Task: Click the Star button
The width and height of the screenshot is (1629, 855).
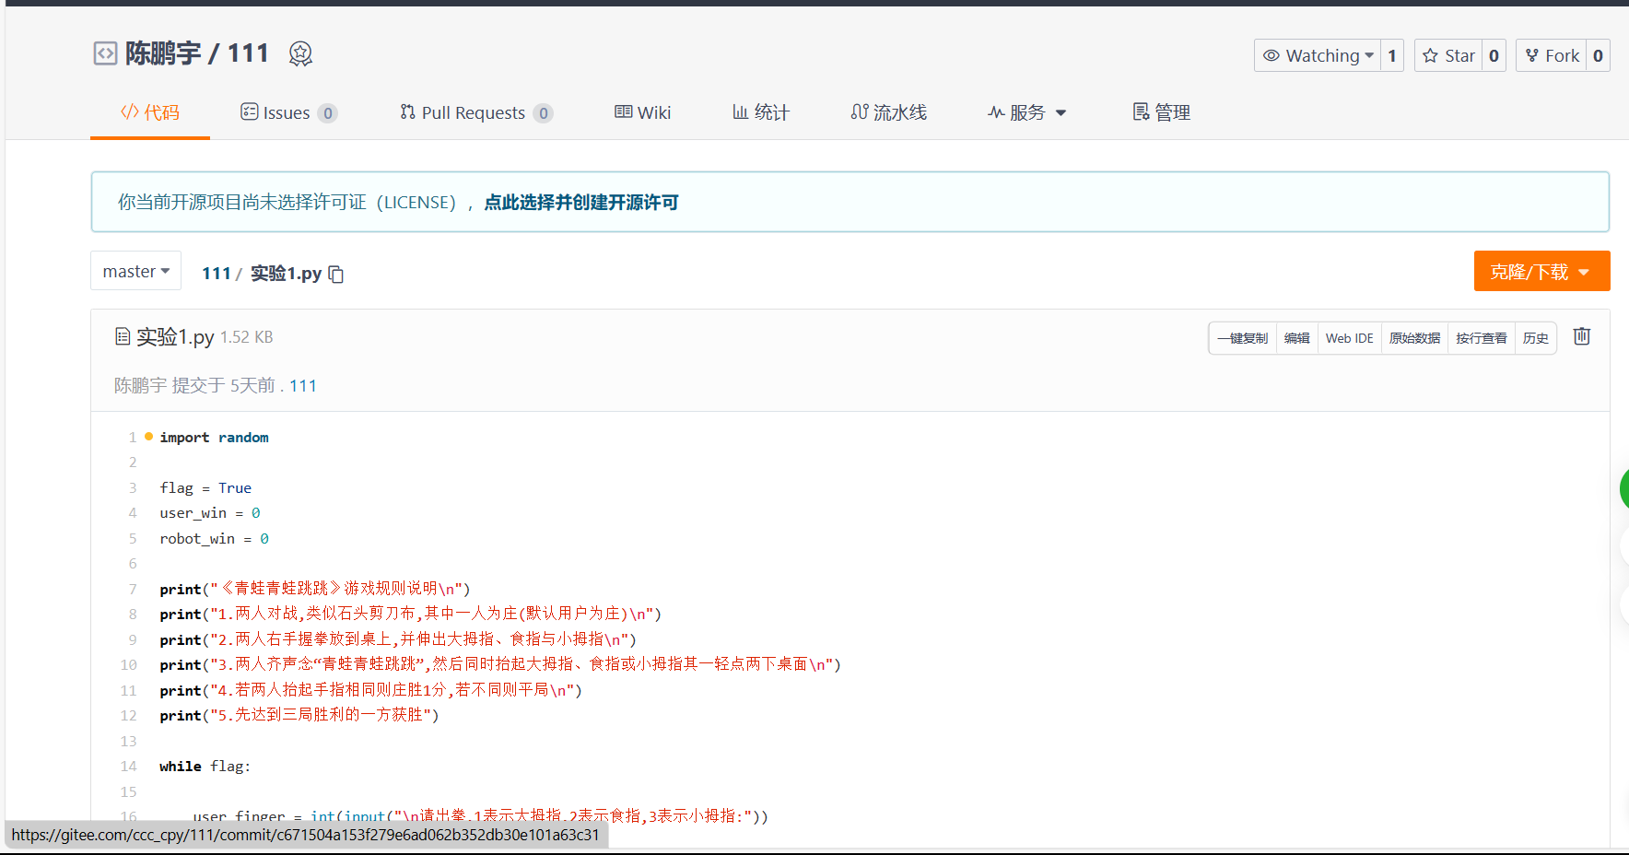Action: pos(1448,55)
